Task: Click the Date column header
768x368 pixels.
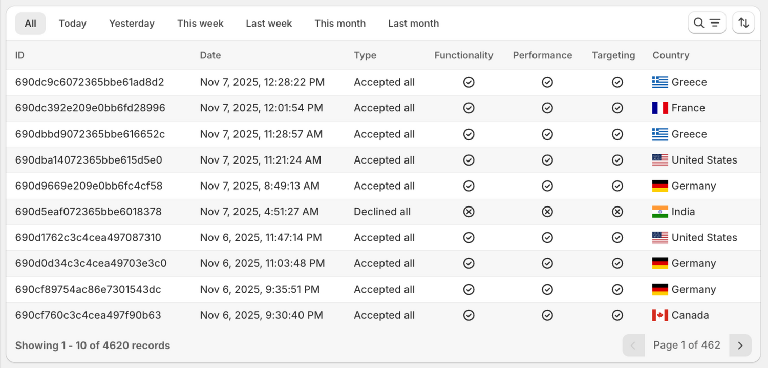Action: pyautogui.click(x=210, y=55)
